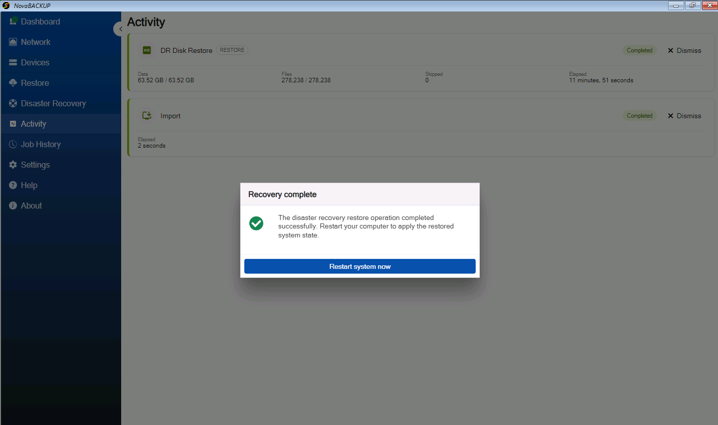Click the Devices sidebar icon
This screenshot has width=718, height=425.
[x=13, y=62]
